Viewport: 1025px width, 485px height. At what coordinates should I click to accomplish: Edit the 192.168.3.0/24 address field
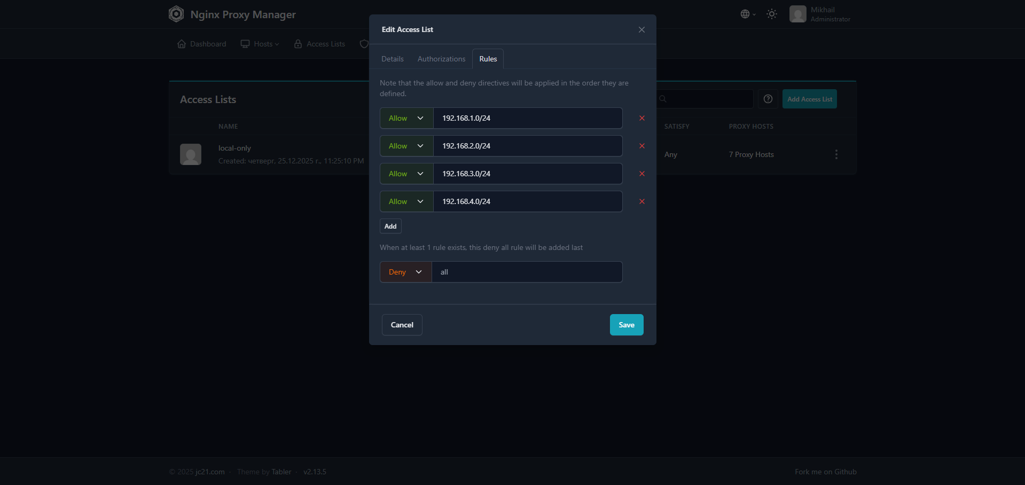pos(528,174)
